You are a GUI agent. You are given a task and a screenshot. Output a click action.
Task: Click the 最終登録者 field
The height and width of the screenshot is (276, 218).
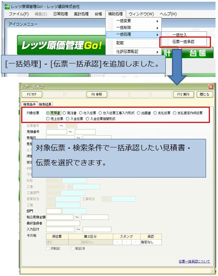pos(63,223)
